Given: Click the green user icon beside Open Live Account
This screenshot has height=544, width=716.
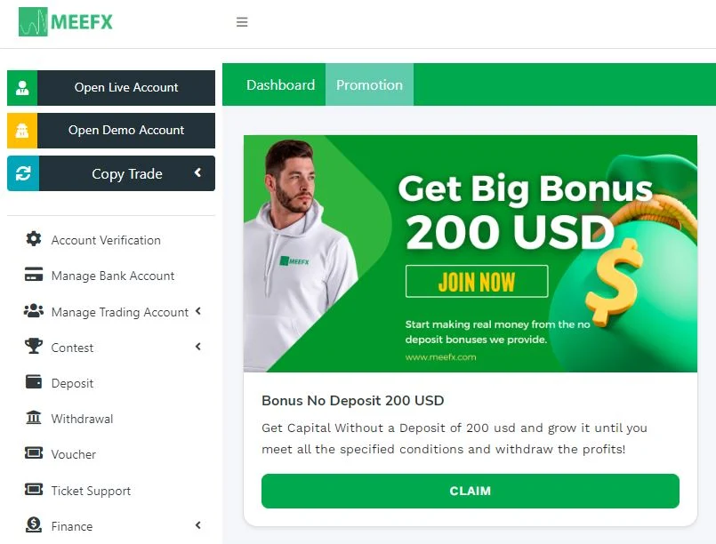Looking at the screenshot, I should coord(22,88).
